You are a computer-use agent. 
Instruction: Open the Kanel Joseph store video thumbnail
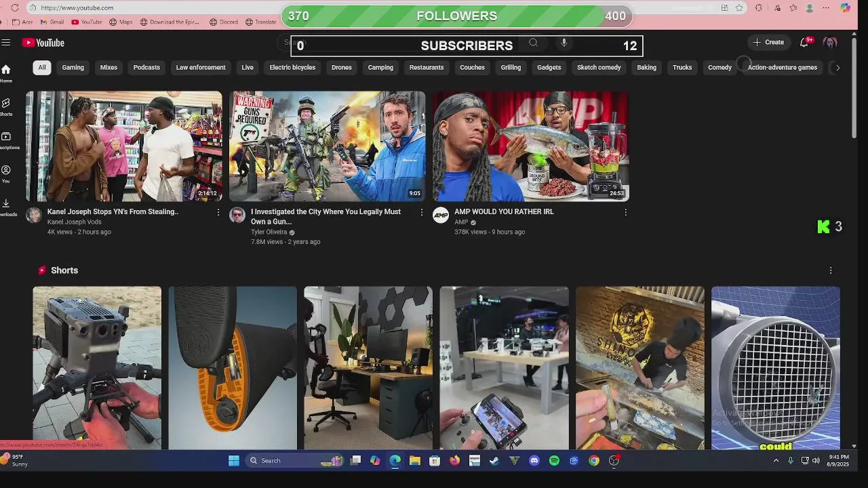click(x=124, y=146)
